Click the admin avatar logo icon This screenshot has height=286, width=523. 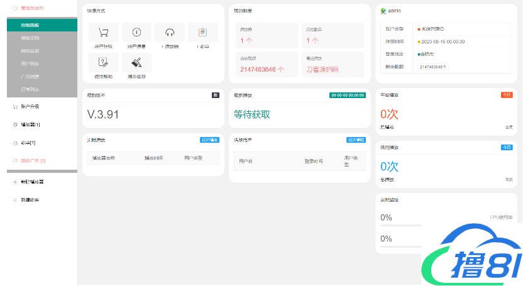[383, 11]
